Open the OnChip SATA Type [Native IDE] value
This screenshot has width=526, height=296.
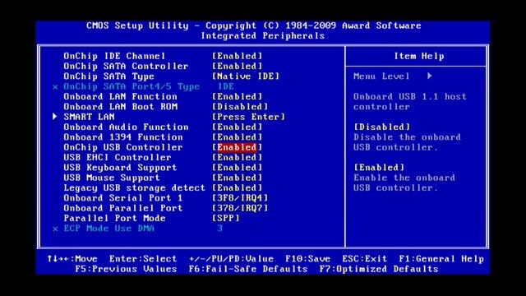[246, 76]
